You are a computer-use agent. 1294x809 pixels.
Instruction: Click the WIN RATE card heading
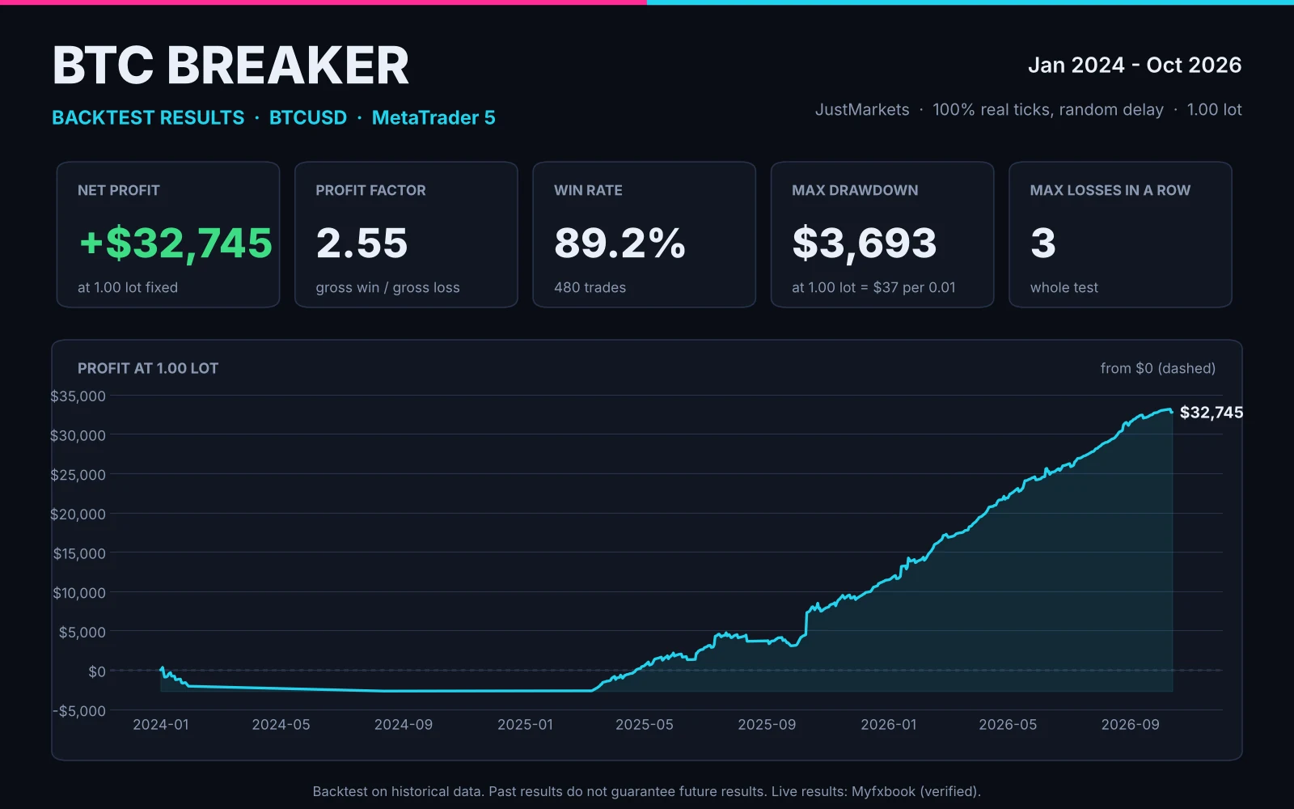click(588, 190)
